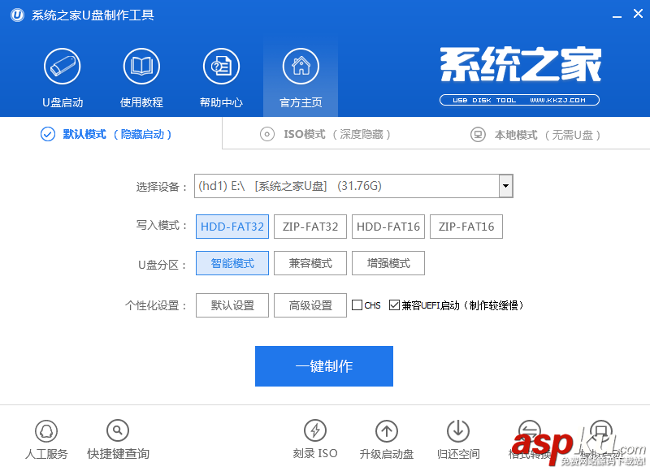Launch 刻录 ISO burn icon
Image resolution: width=650 pixels, height=471 pixels.
(315, 431)
